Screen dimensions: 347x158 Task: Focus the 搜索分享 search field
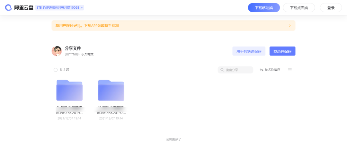point(235,70)
